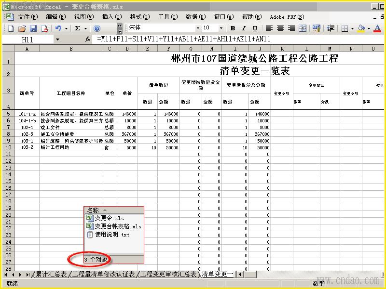Open the font size dropdown showing 10
Viewport: 386px width, 289px height.
[221, 28]
